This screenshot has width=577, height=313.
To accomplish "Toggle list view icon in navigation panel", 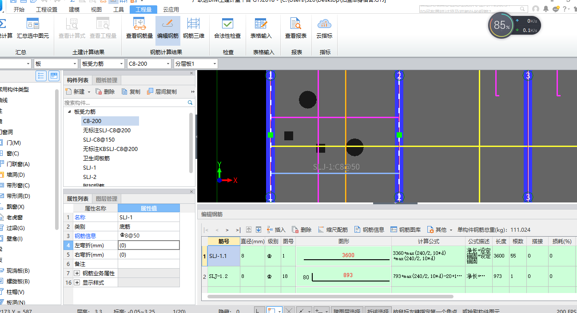I will [x=41, y=76].
